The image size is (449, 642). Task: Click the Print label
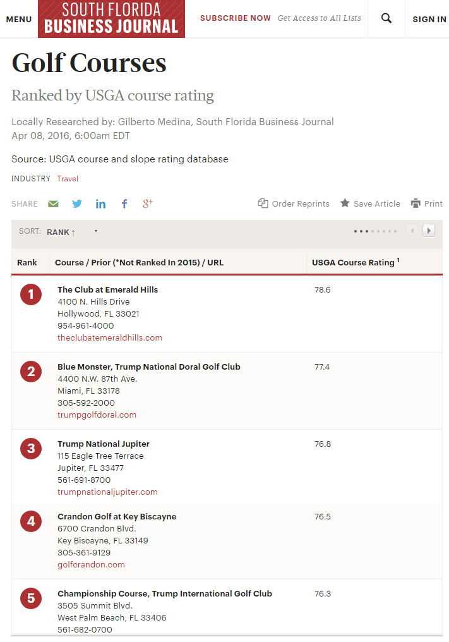point(433,203)
